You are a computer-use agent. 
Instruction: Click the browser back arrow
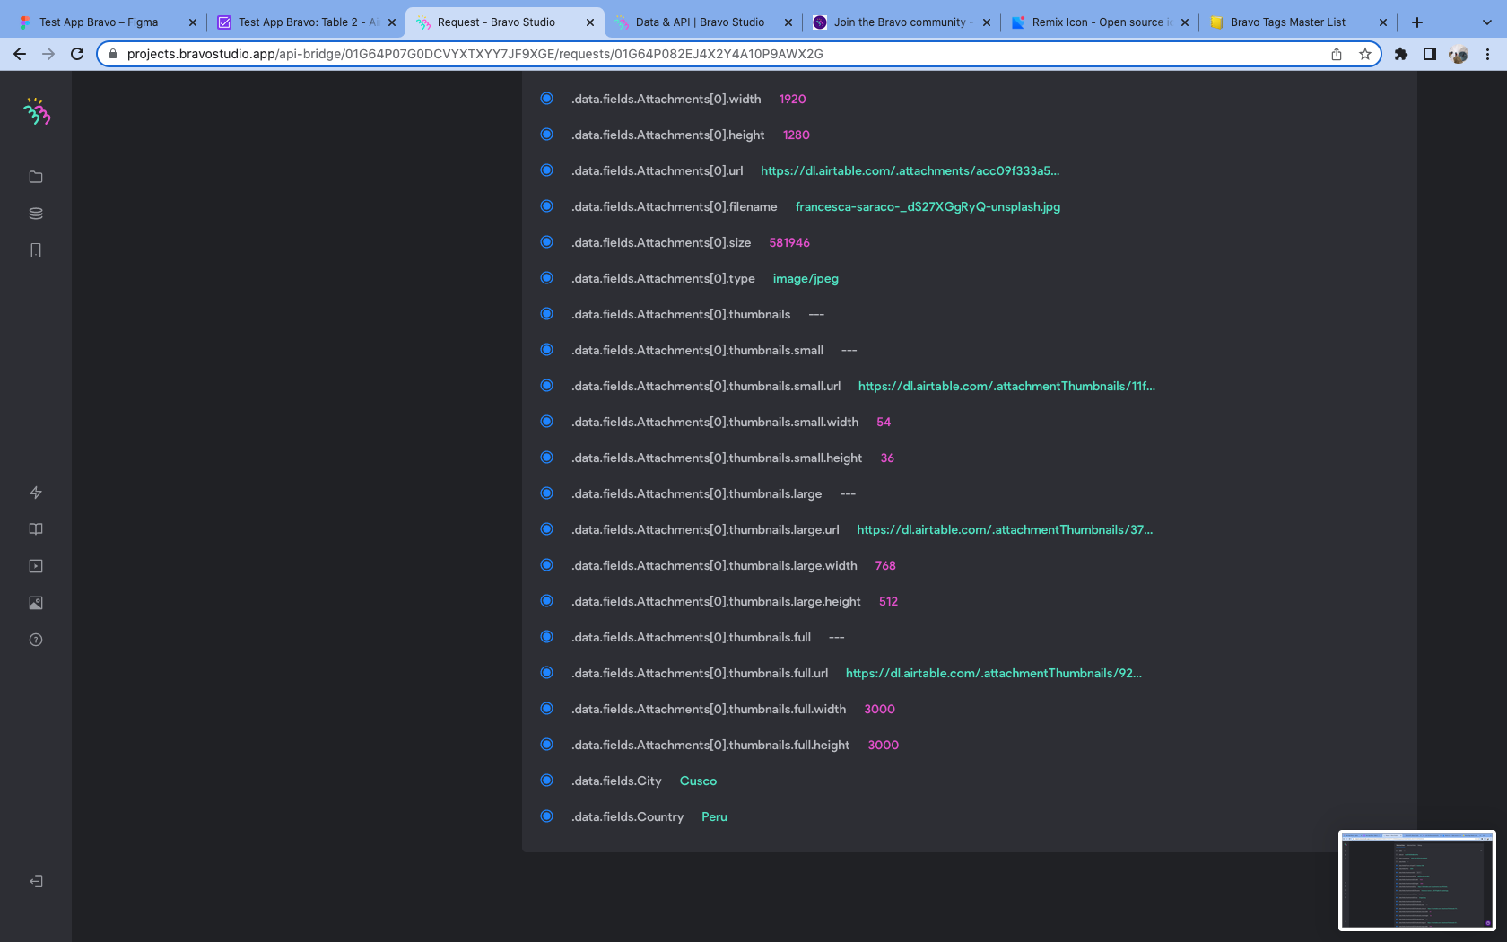20,54
